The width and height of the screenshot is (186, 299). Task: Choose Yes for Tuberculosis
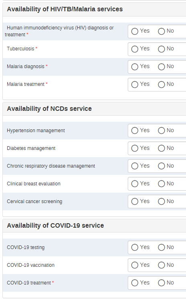coord(135,49)
